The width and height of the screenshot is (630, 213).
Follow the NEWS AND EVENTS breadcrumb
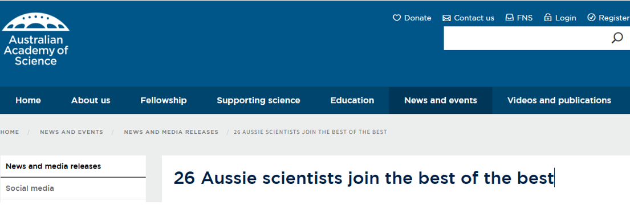click(x=71, y=132)
